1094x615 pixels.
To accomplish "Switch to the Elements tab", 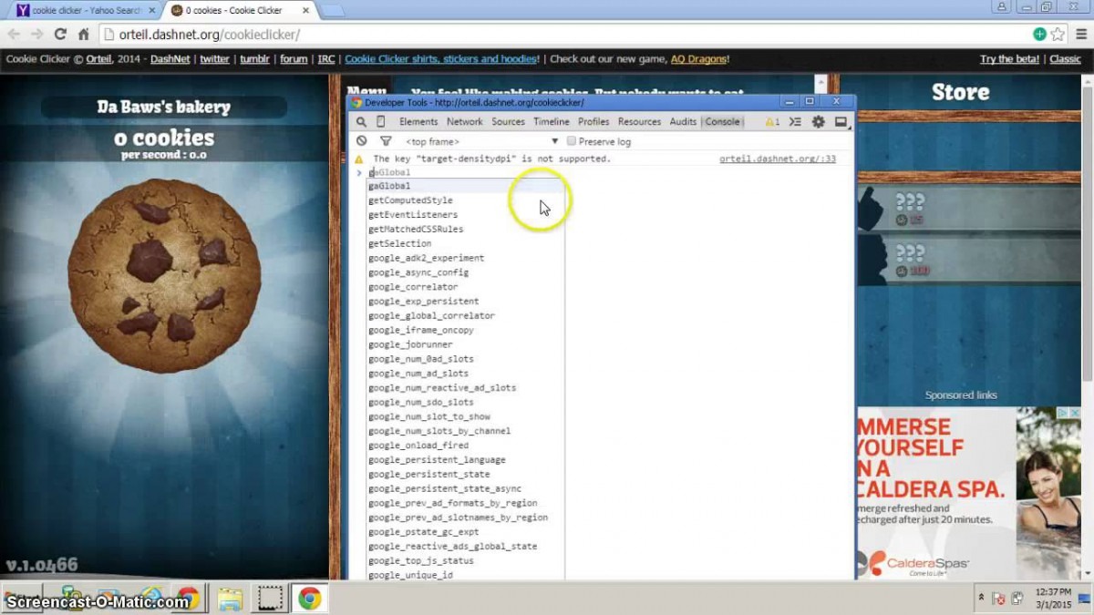I will click(x=418, y=122).
